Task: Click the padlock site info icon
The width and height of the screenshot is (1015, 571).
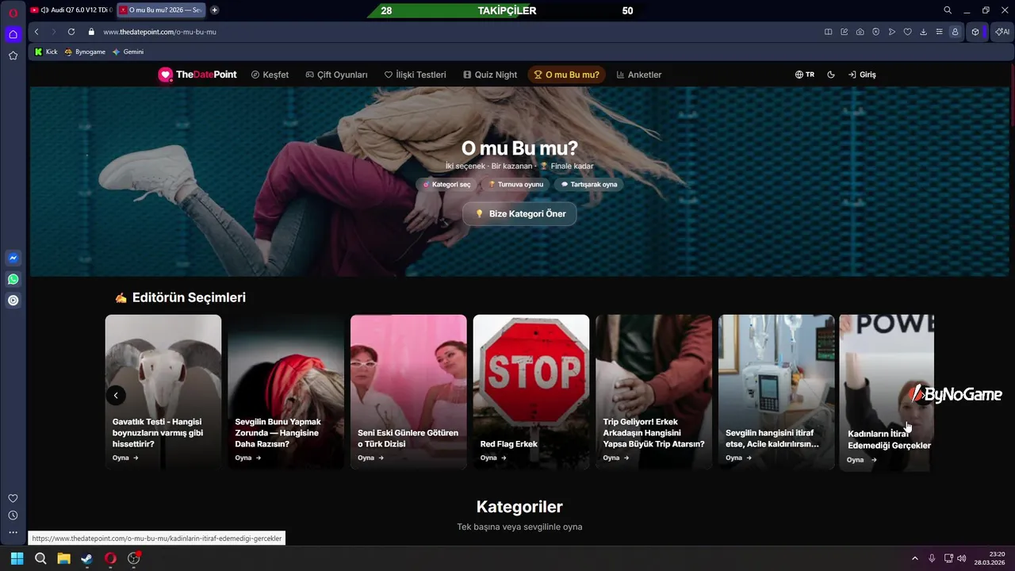Action: click(x=91, y=32)
